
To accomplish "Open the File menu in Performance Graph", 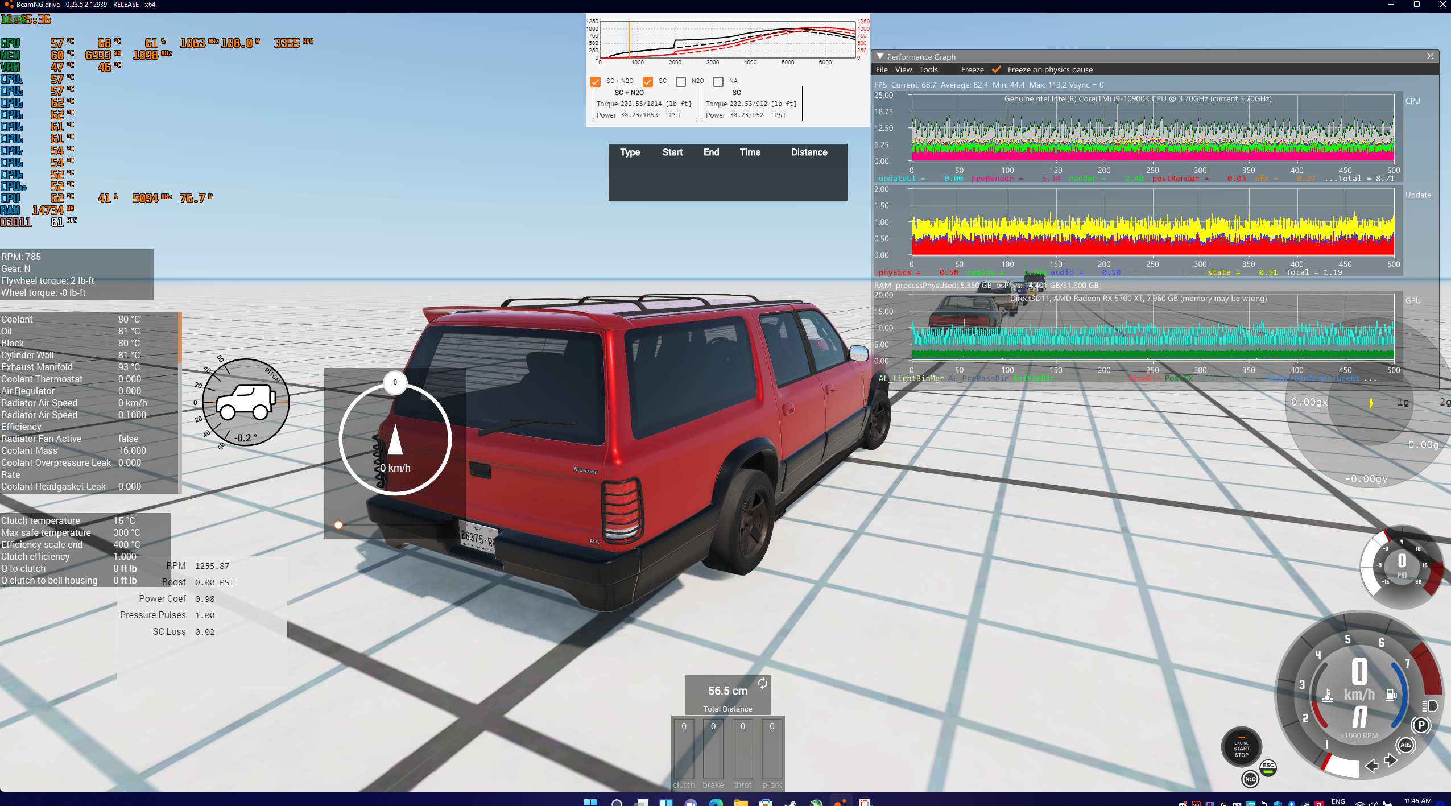I will coord(882,69).
